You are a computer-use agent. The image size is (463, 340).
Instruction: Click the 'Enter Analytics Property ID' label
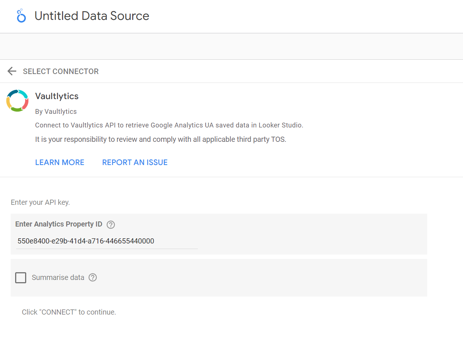point(59,224)
